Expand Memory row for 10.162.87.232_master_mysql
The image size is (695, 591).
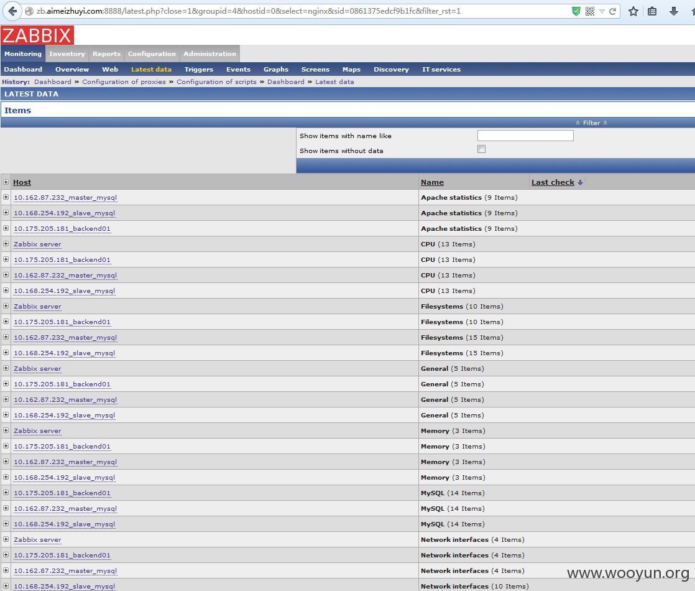pos(6,462)
